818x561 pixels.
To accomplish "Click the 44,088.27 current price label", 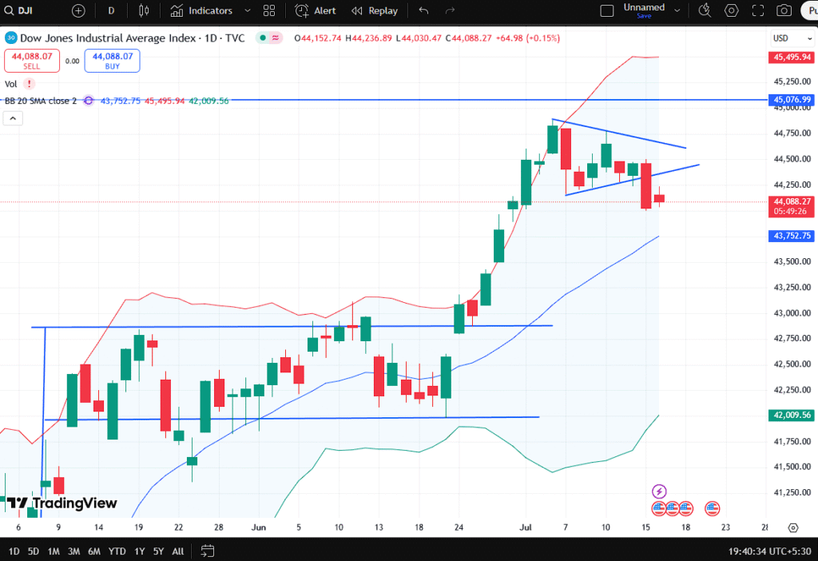I will pos(792,206).
